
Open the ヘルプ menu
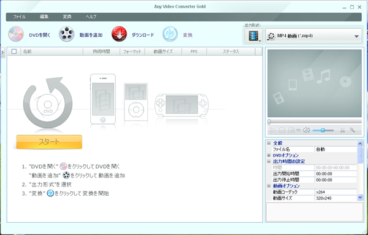point(91,17)
